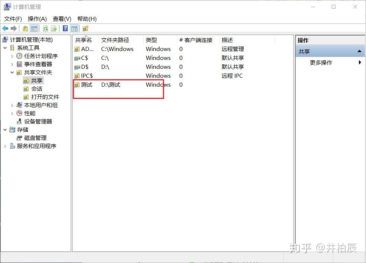Click the Forward arrow toolbar icon
The image size is (366, 263).
point(14,29)
